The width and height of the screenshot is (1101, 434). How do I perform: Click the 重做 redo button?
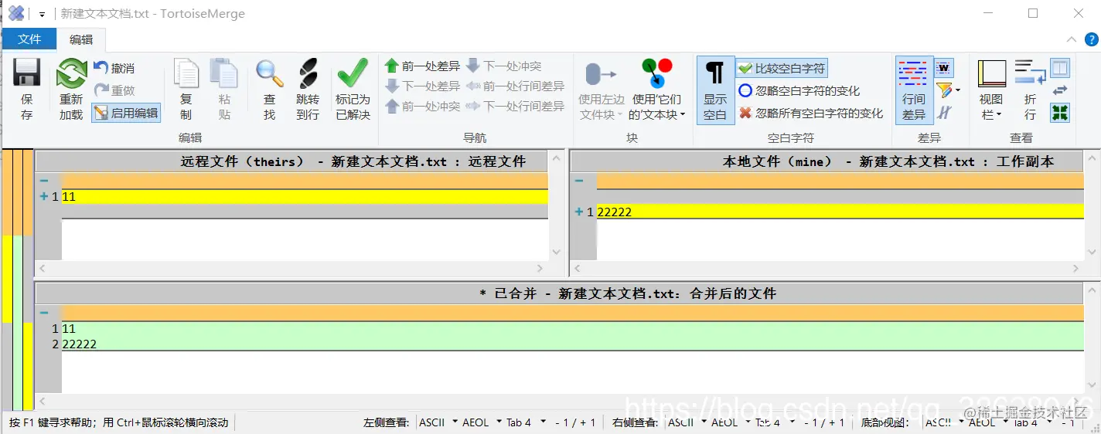tap(114, 90)
